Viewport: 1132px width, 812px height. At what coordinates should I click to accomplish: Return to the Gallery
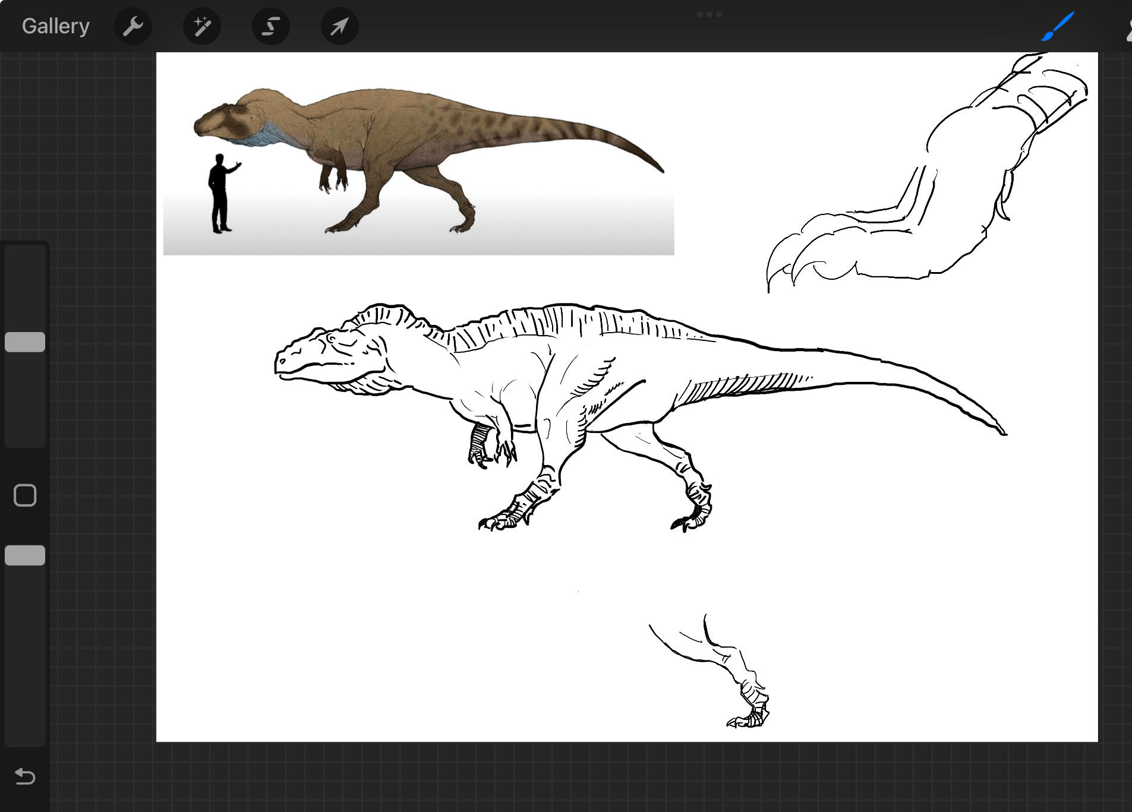[56, 26]
